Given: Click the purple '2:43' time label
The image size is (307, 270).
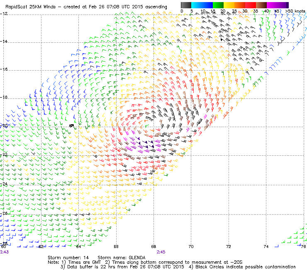Looking at the screenshot, I should point(4,252).
